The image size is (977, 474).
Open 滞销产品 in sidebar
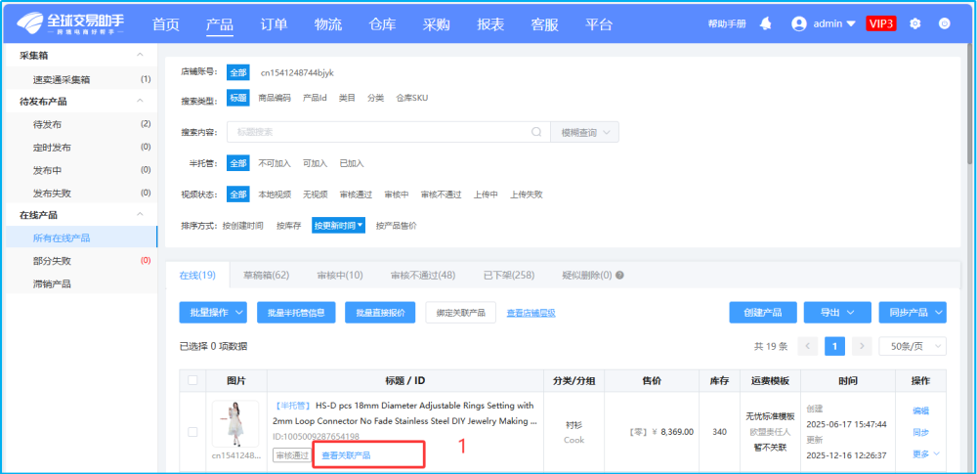click(52, 283)
